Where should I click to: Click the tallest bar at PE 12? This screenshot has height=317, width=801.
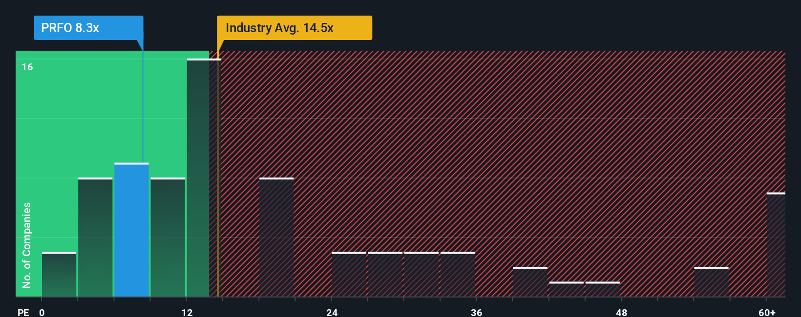pos(204,178)
